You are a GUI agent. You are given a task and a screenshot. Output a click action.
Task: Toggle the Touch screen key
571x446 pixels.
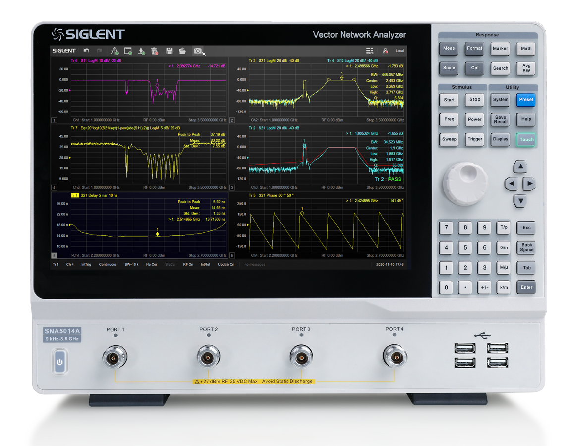click(526, 139)
